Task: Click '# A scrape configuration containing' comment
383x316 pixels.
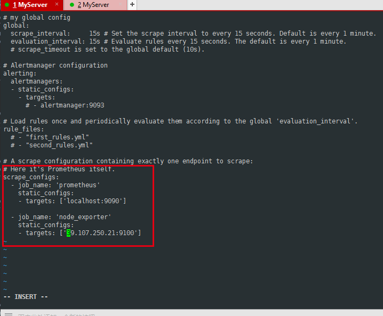Action: pyautogui.click(x=128, y=161)
